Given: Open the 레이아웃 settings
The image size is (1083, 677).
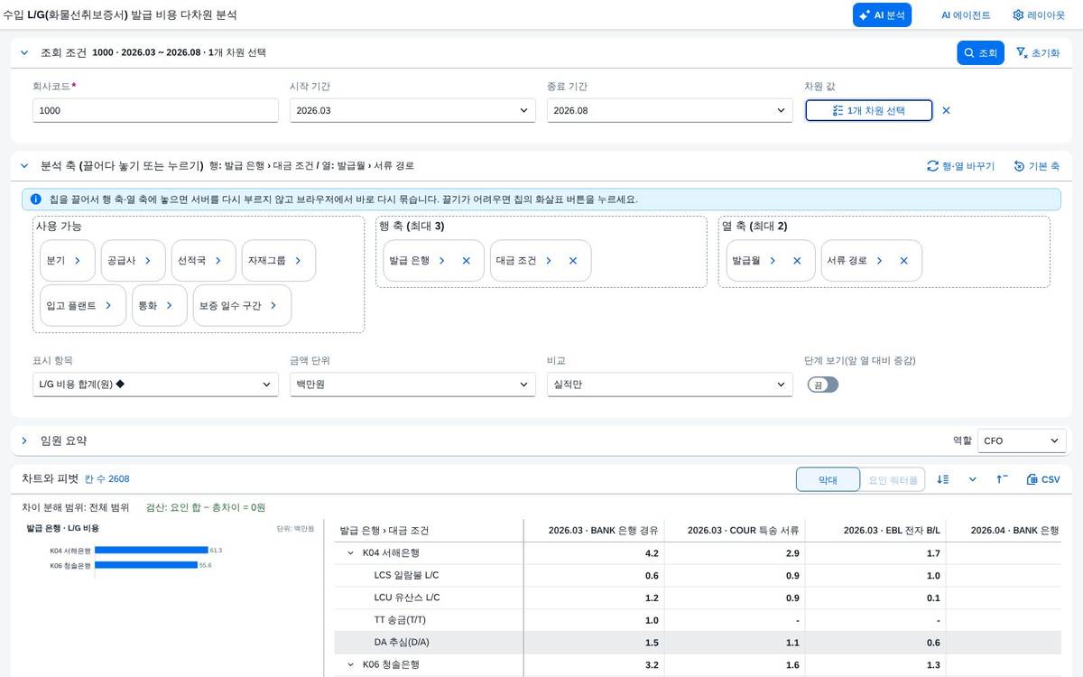Looking at the screenshot, I should [1039, 15].
